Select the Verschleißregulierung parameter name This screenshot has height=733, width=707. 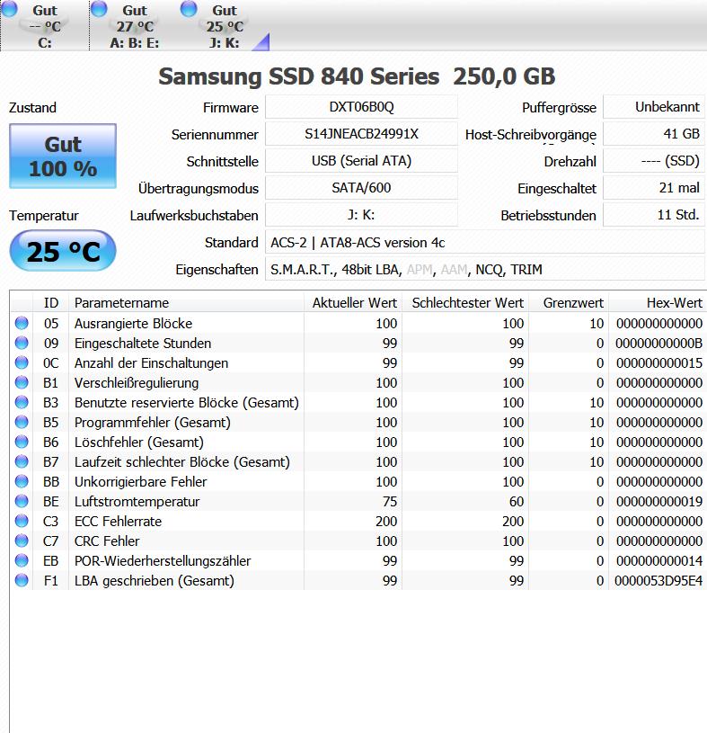pos(137,383)
